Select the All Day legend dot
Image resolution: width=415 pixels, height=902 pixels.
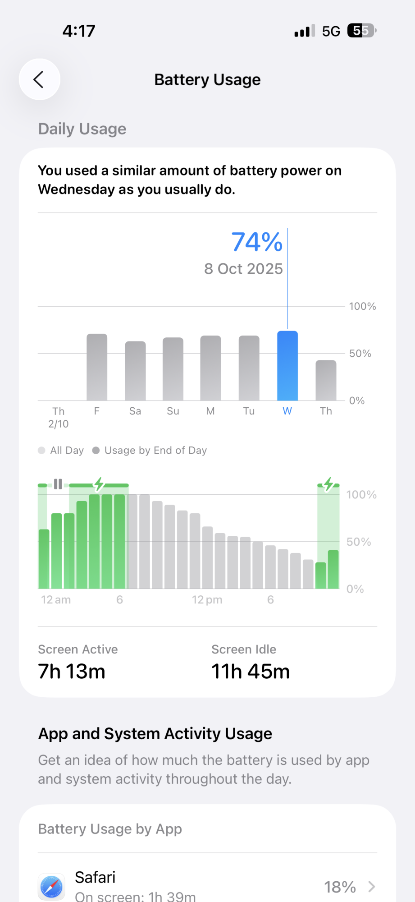42,451
